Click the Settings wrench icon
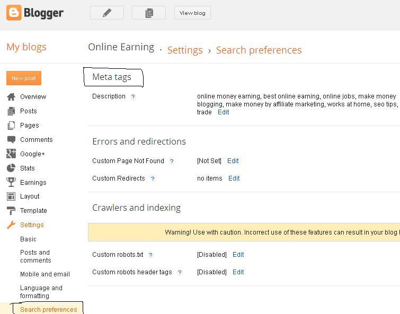Image resolution: width=400 pixels, height=314 pixels. (11, 225)
